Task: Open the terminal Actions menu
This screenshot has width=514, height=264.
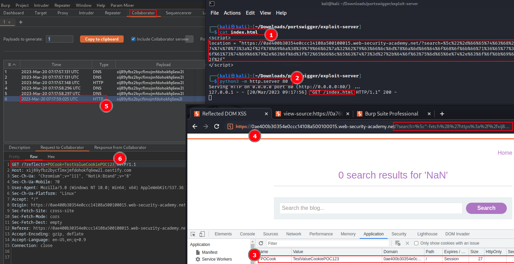Action: [232, 13]
